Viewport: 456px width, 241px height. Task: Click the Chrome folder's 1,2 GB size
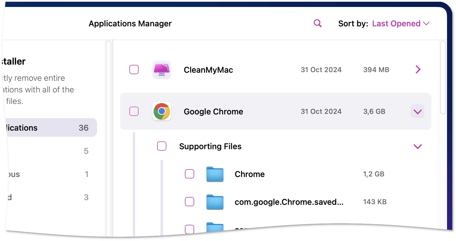pyautogui.click(x=374, y=174)
